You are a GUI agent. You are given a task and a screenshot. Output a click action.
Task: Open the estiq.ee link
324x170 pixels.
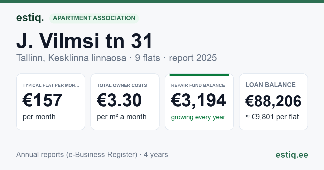[292, 155]
